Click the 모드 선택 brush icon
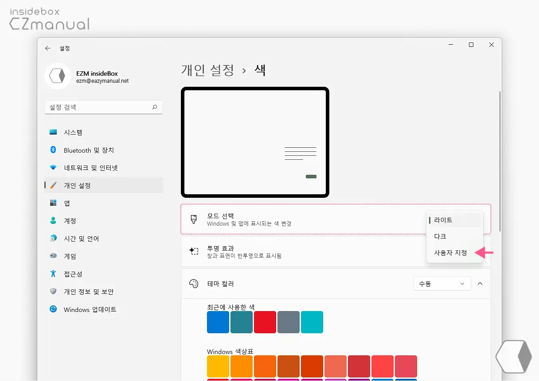 (193, 219)
